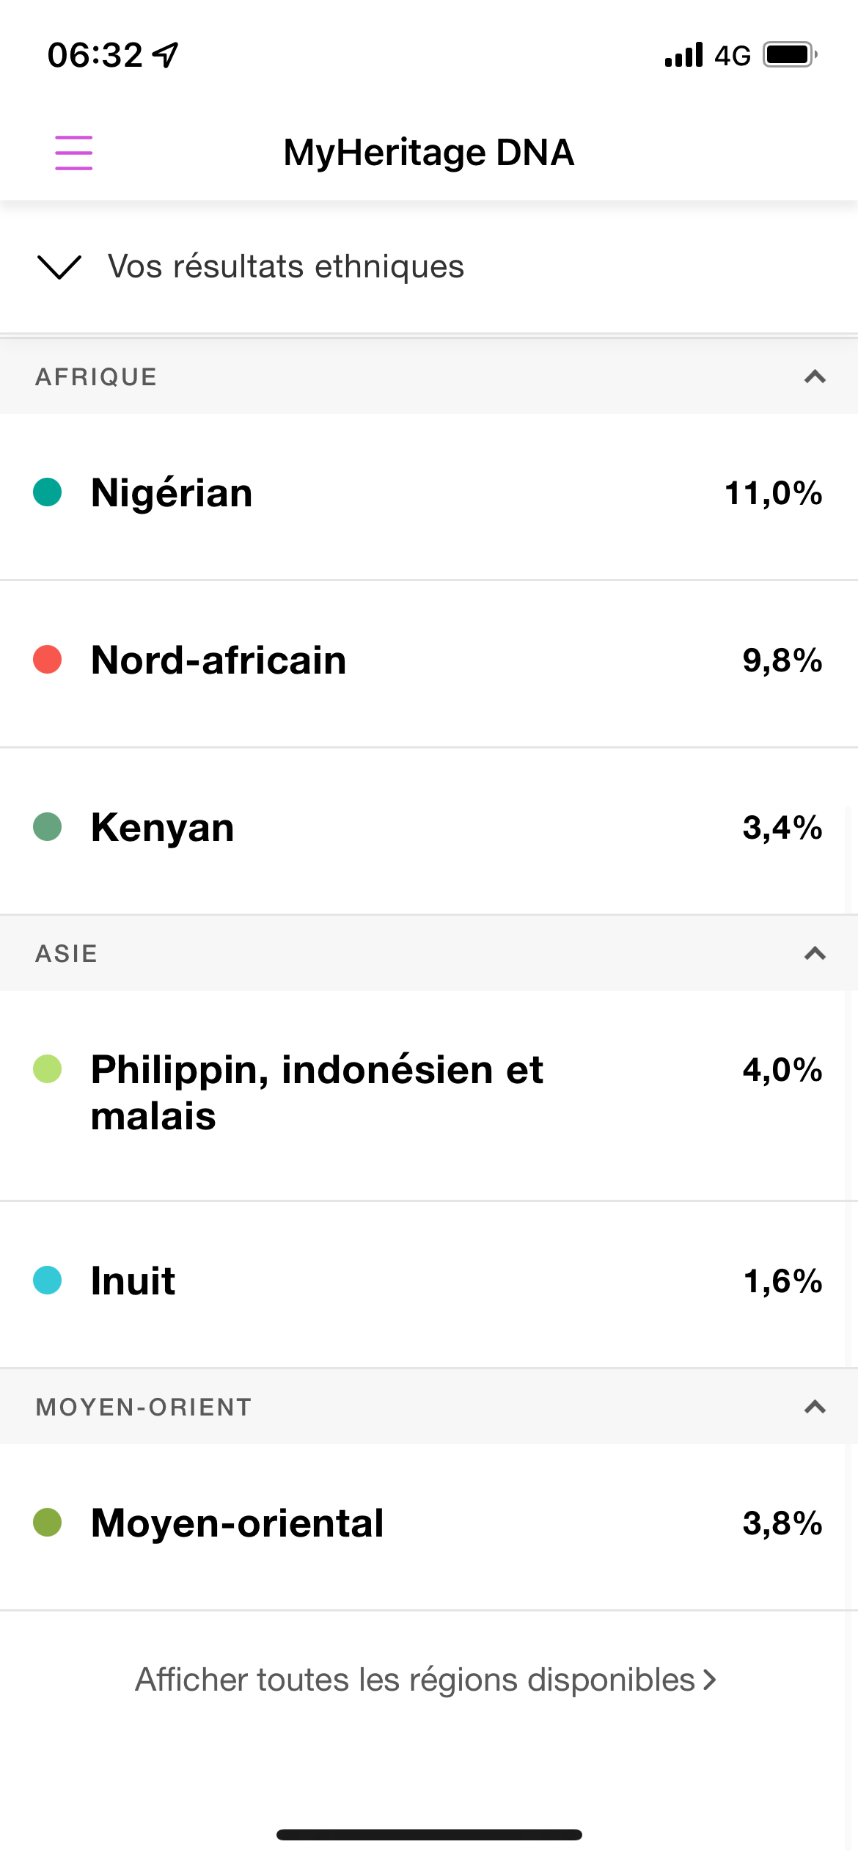The image size is (858, 1858).
Task: Open the Inuit ethnicity entry
Action: pyautogui.click(x=429, y=1285)
